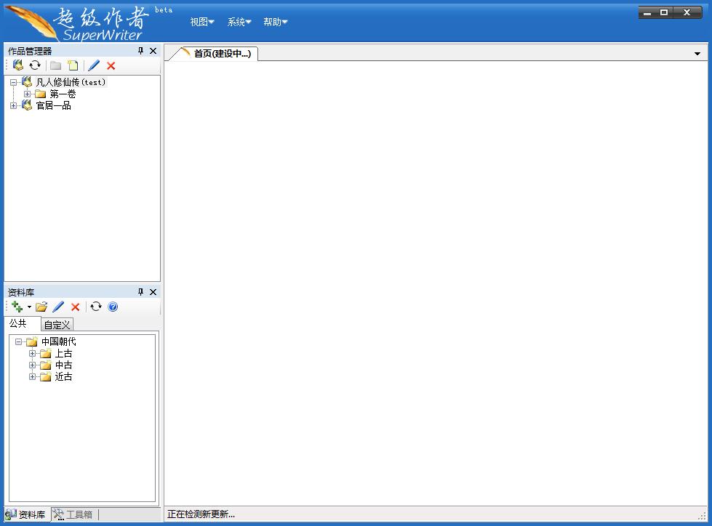Open the blue help icon in 资料库 toolbar
Image resolution: width=712 pixels, height=526 pixels.
(113, 307)
